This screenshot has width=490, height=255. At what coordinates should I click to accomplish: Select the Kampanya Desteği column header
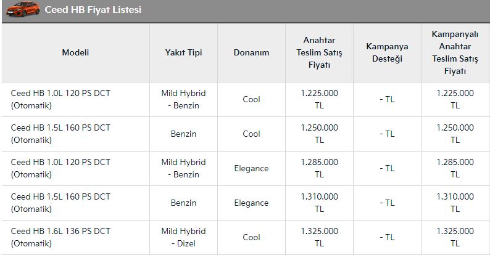click(x=387, y=52)
